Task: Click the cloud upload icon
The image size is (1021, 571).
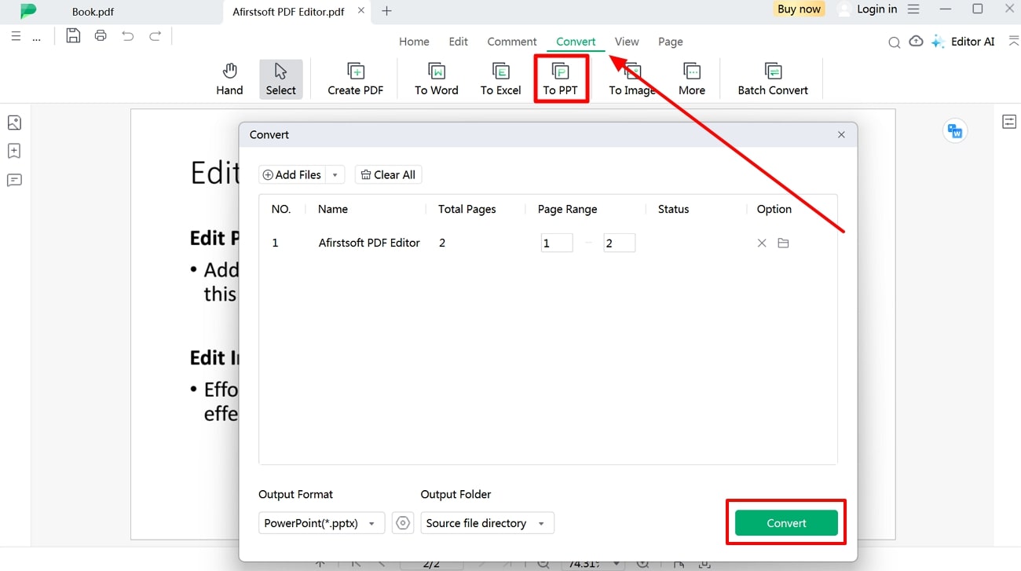Action: point(916,42)
